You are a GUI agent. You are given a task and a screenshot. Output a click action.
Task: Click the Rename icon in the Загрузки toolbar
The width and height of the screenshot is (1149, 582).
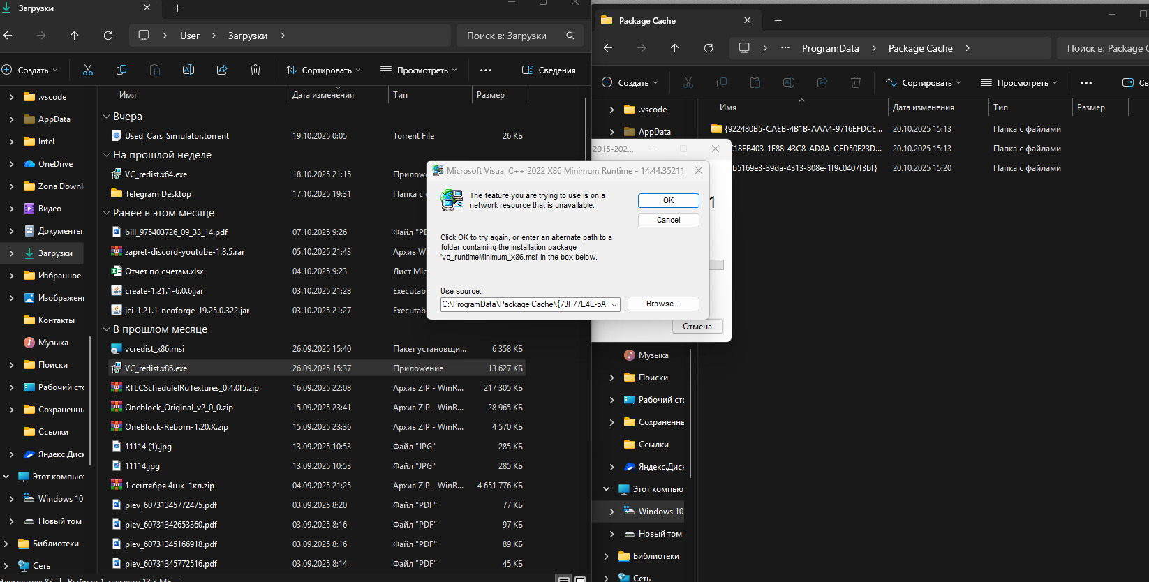pos(188,70)
